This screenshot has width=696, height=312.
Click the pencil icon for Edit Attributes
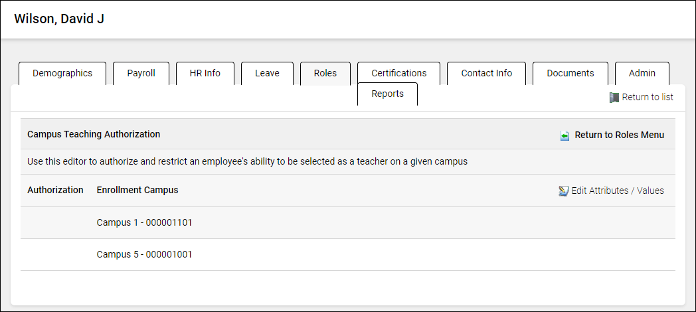[563, 191]
